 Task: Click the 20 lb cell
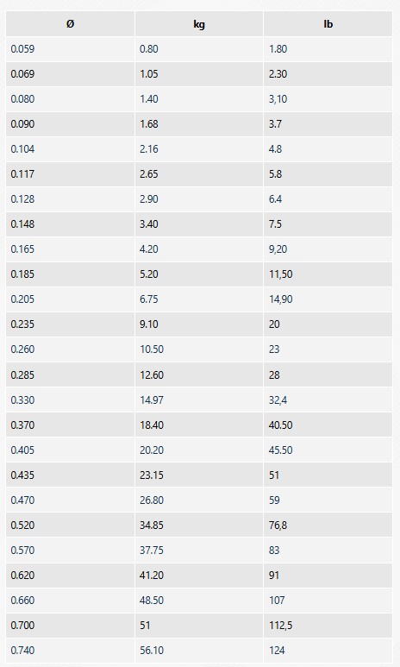pos(328,324)
